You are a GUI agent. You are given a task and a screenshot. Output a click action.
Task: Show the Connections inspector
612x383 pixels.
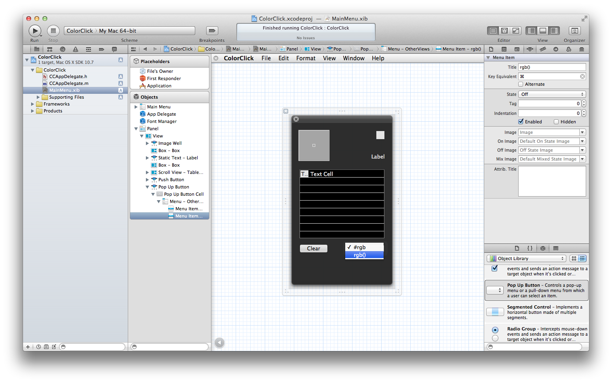click(555, 49)
